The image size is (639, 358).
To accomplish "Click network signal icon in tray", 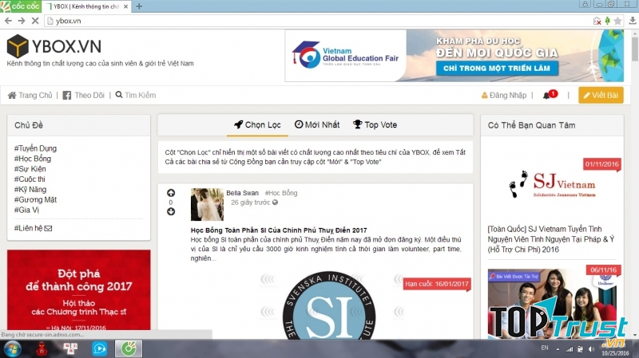I will pos(570,349).
